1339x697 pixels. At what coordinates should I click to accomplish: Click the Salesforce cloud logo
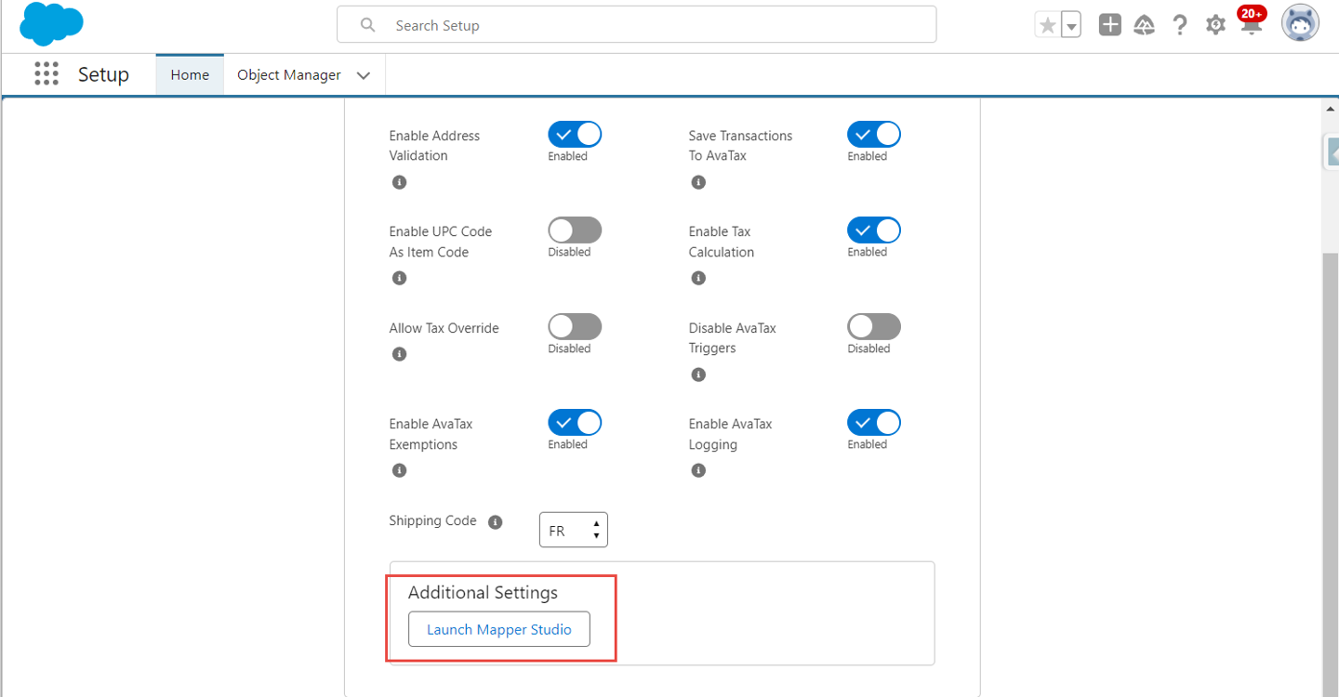click(x=51, y=25)
